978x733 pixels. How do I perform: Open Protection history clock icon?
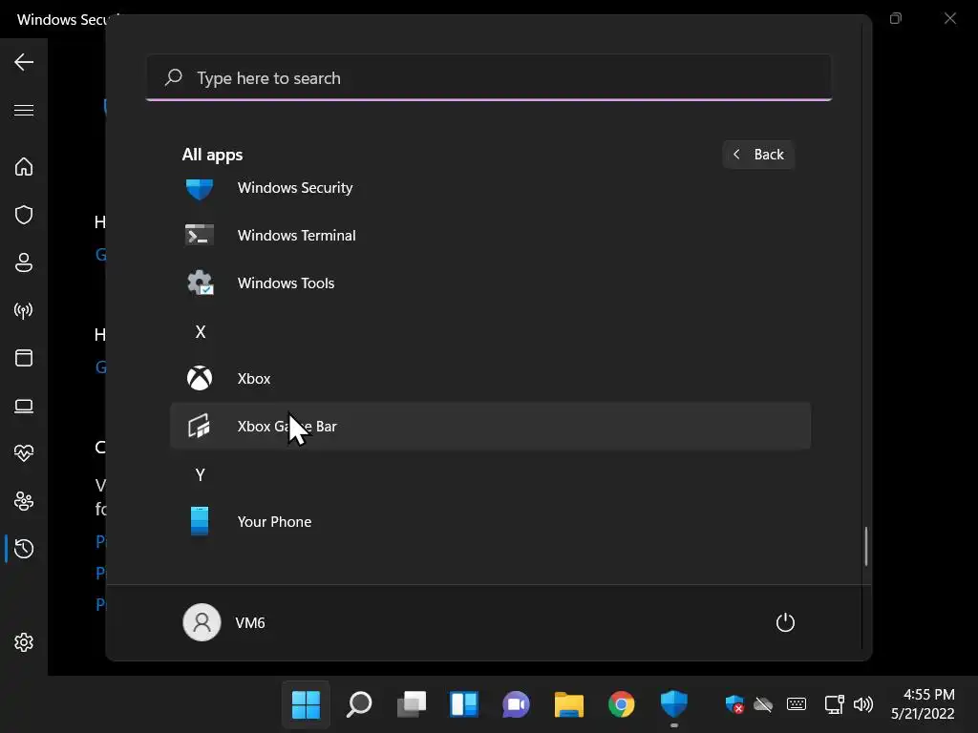coord(24,549)
